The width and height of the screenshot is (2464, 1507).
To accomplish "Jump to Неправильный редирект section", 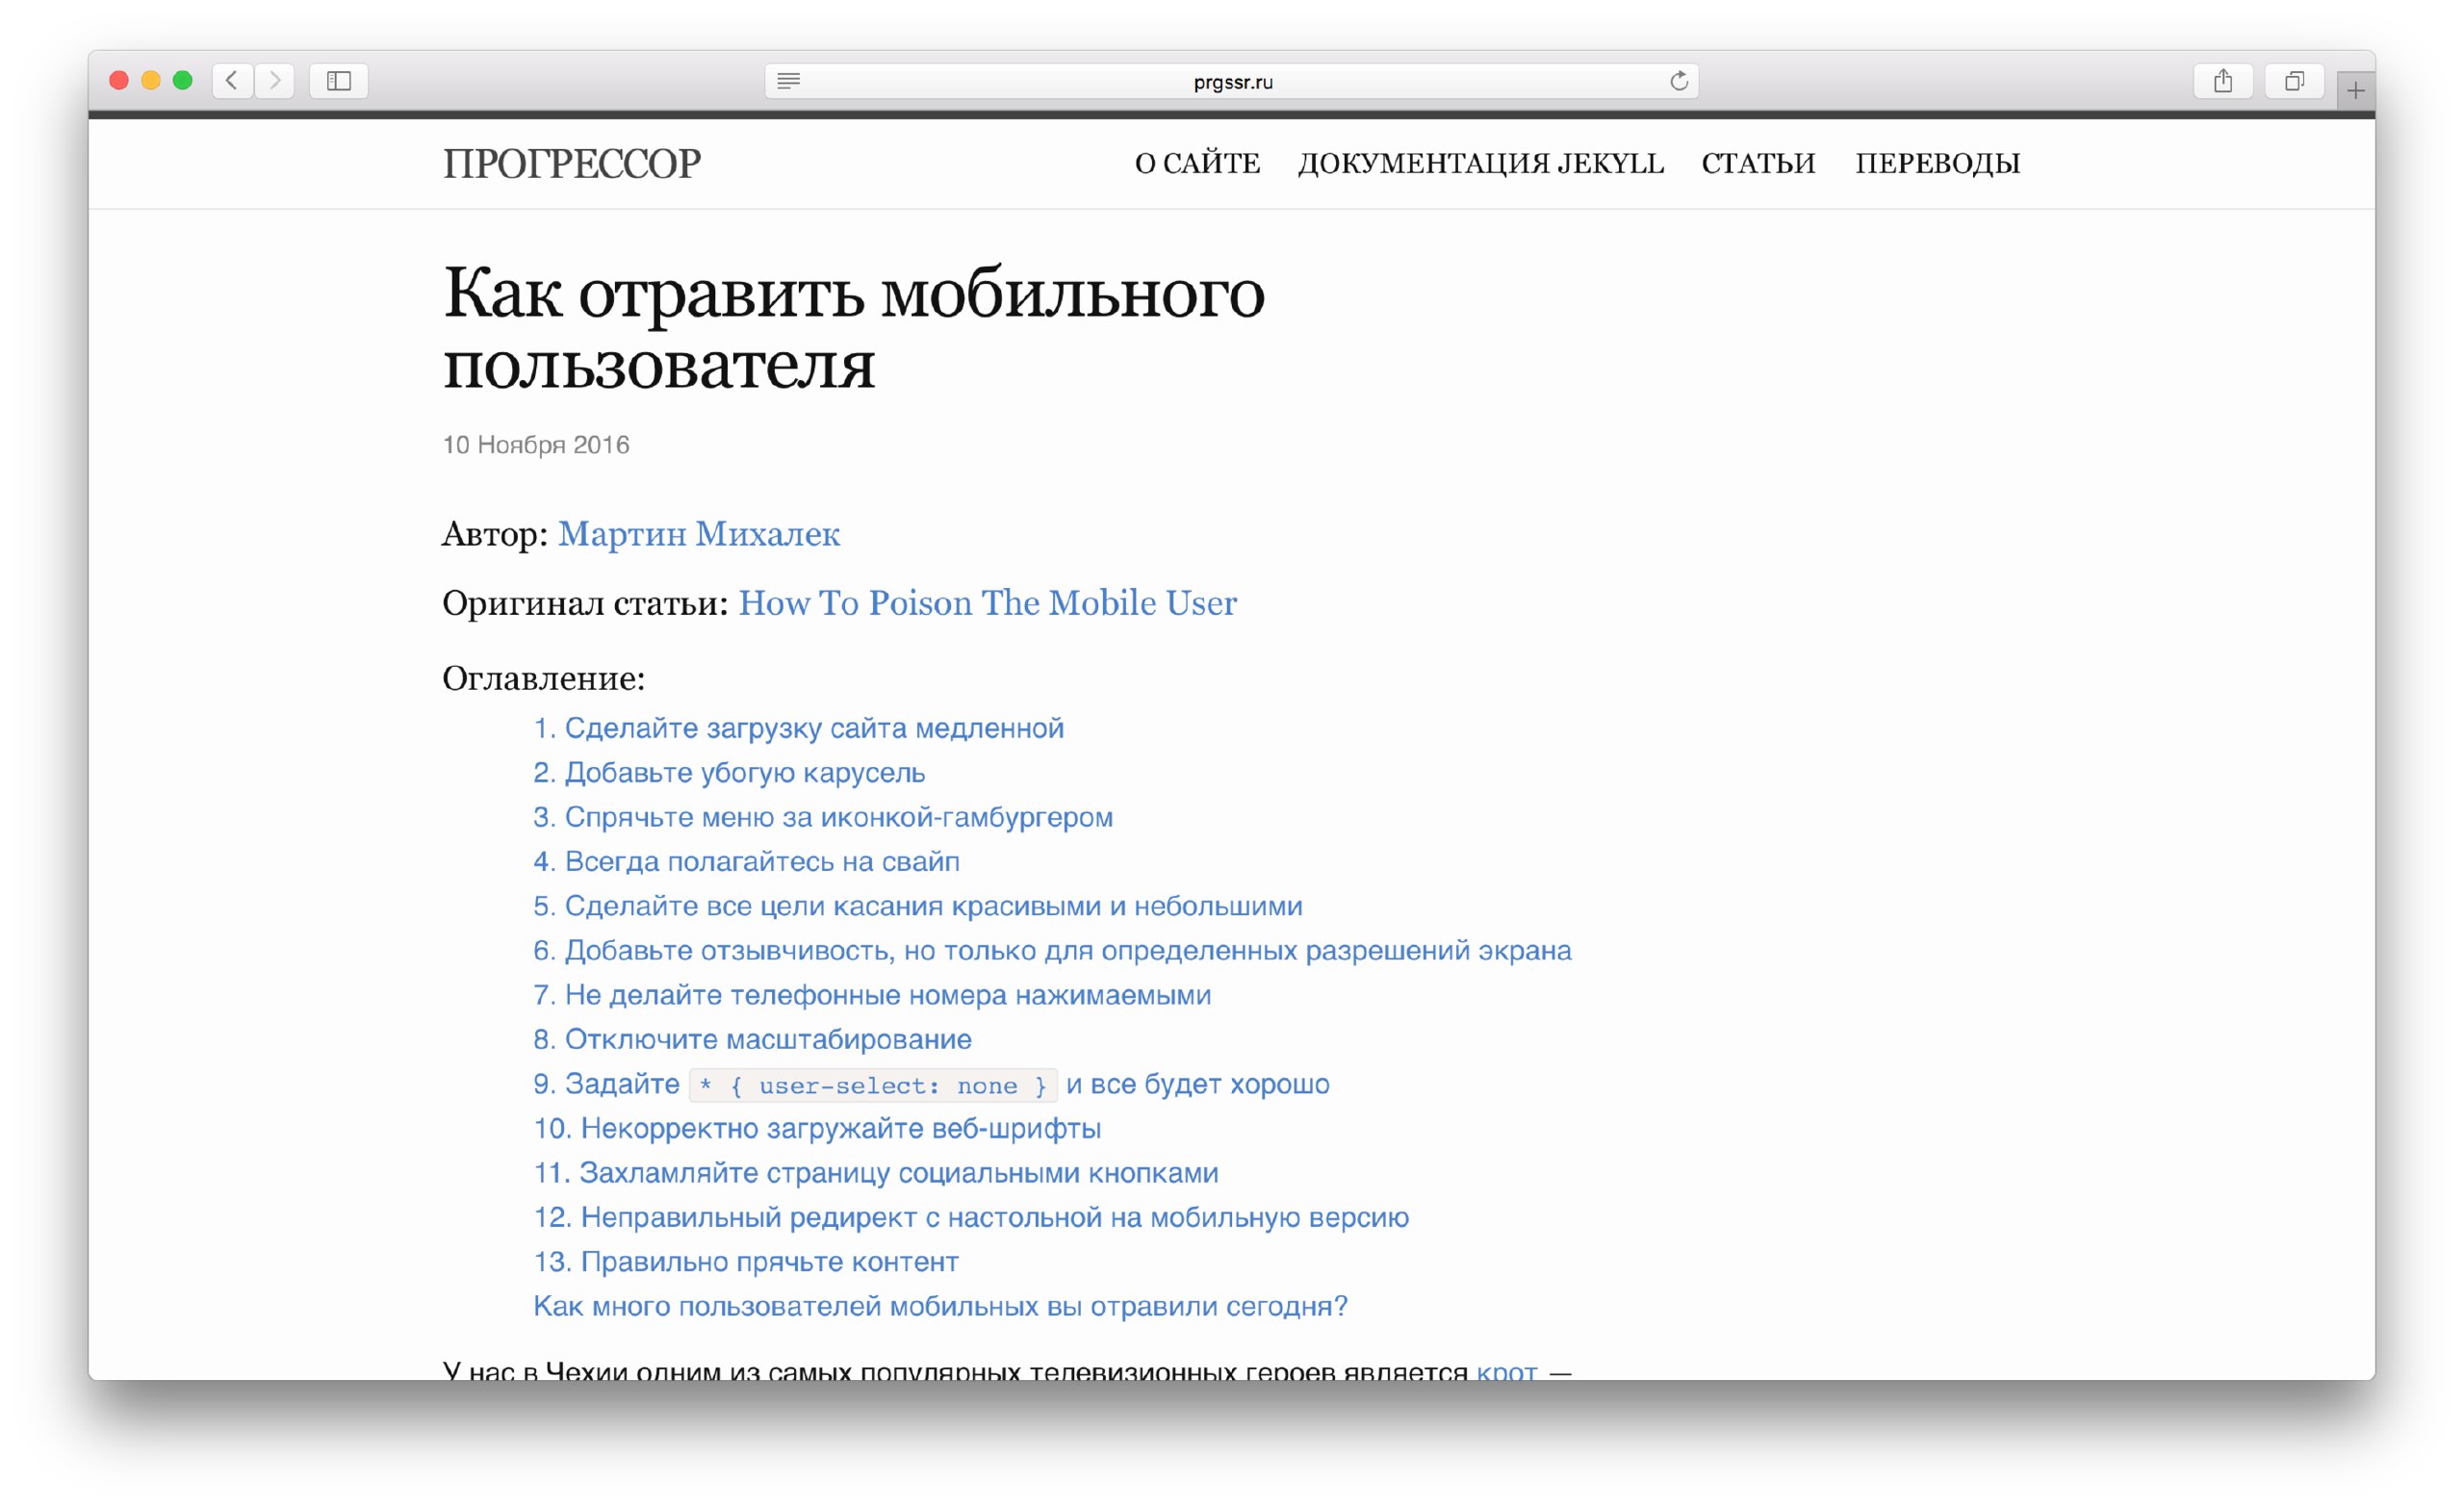I will (x=971, y=1217).
